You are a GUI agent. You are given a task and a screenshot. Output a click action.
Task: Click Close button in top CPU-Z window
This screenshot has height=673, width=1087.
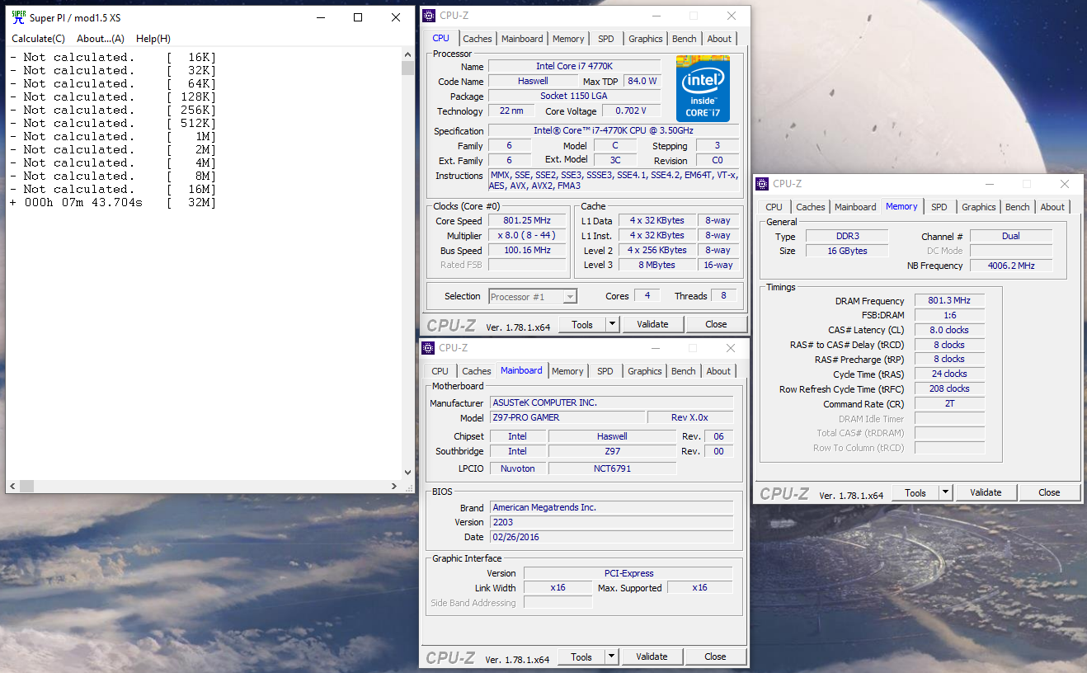coord(716,324)
